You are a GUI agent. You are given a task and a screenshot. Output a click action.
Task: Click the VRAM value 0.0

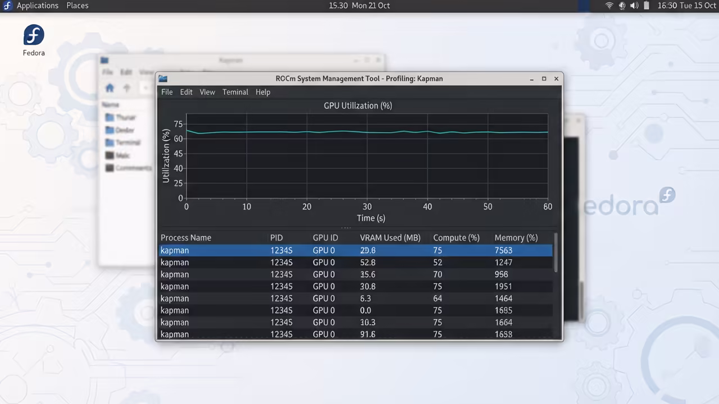pos(366,310)
